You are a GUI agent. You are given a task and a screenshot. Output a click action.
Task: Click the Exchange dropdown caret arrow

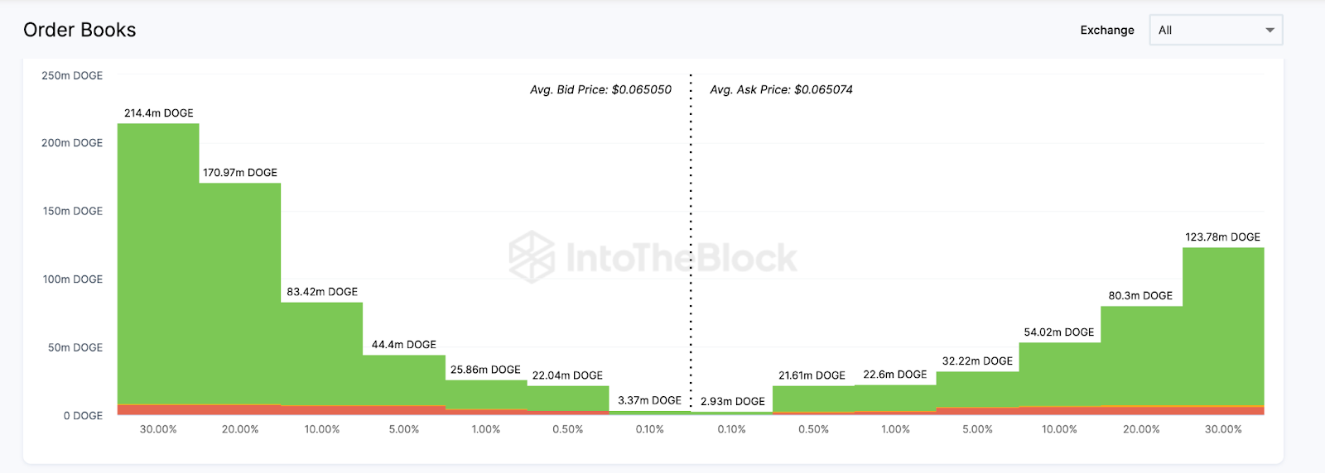click(1270, 31)
